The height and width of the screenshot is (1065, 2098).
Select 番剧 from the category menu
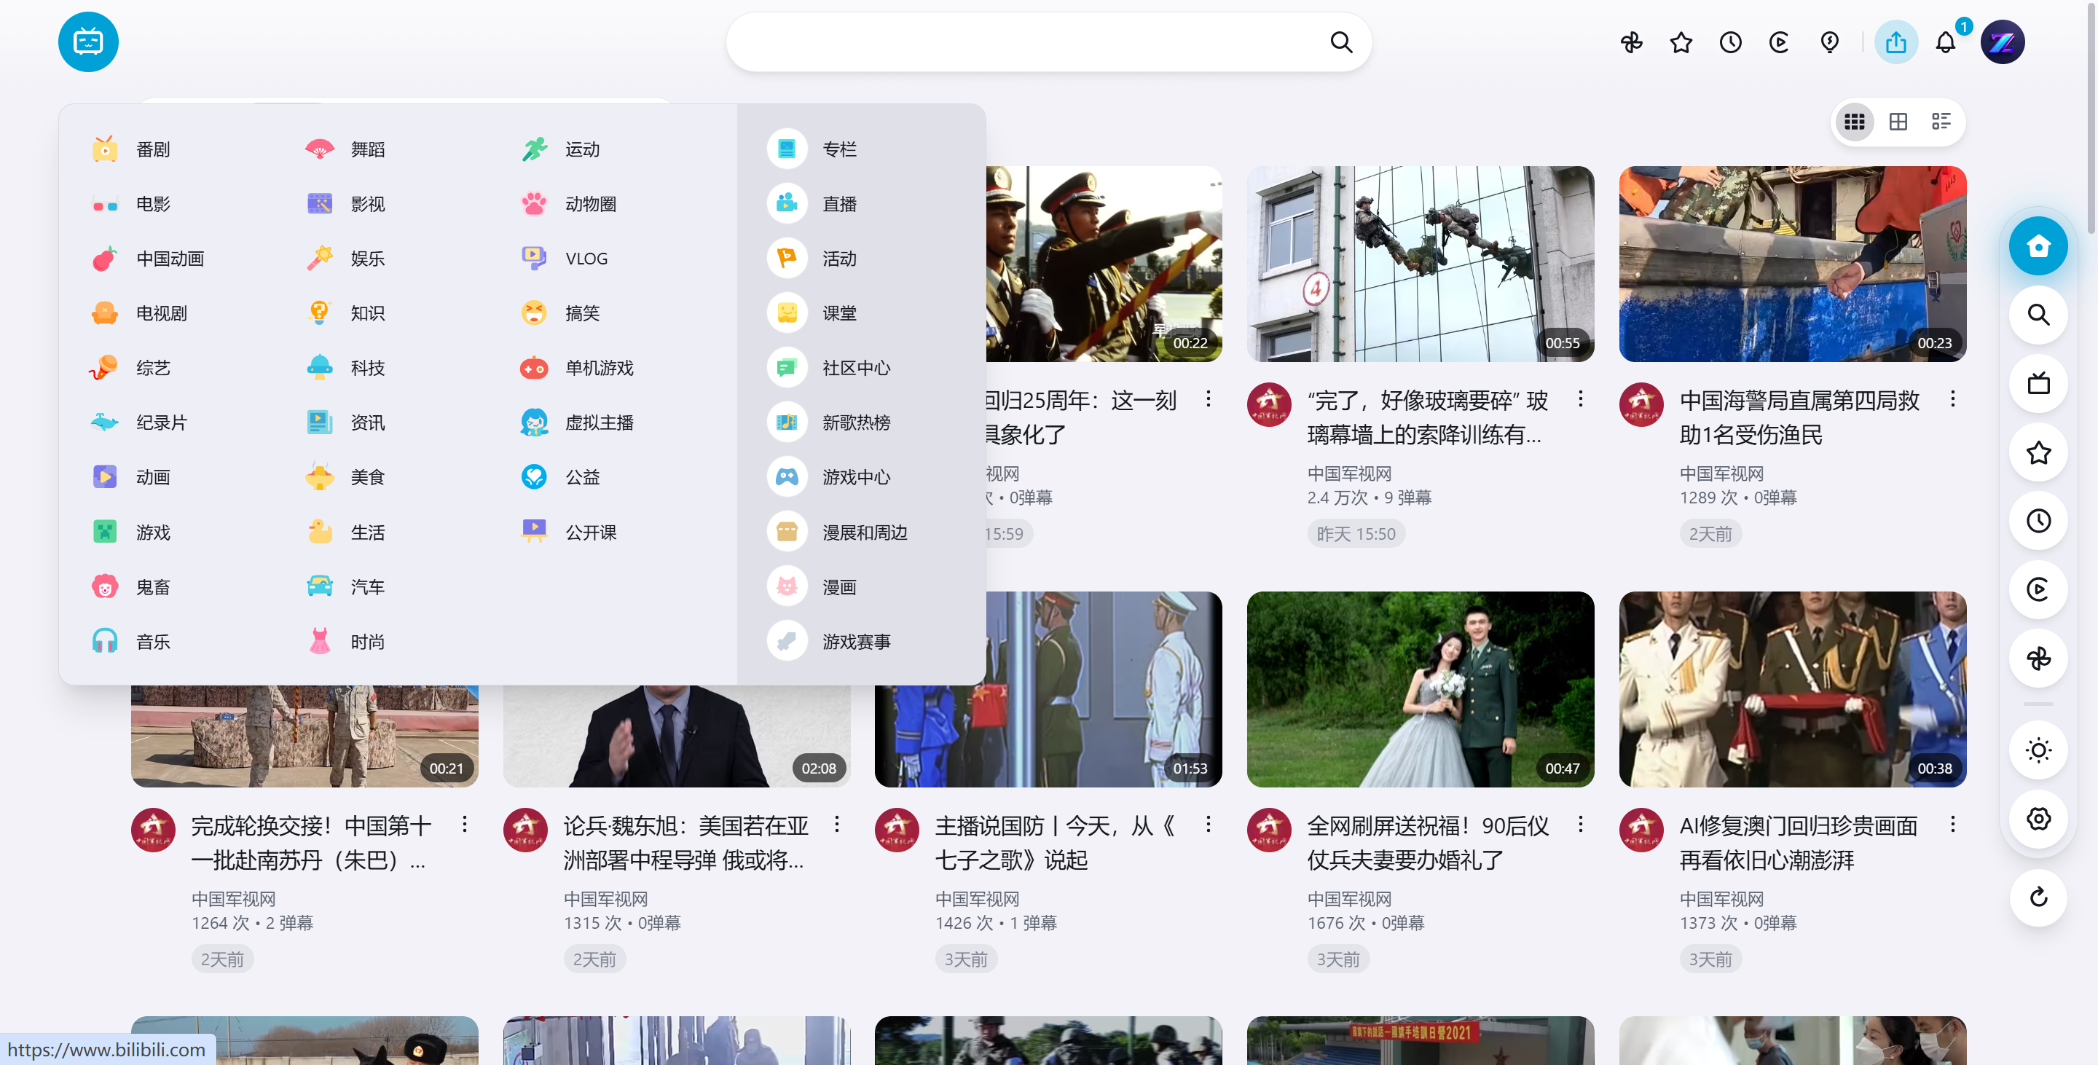coord(152,149)
